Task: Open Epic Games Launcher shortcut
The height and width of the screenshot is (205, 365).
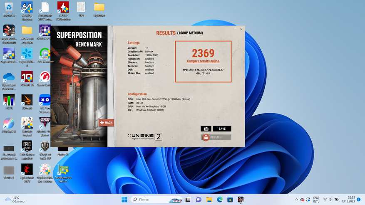Action: tap(27, 148)
